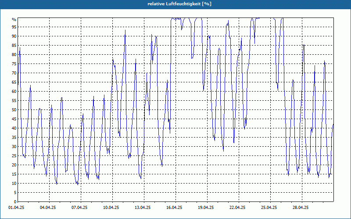This screenshot has height=219, width=351.
Task: Select the y-axis value 5
Action: pos(15,193)
